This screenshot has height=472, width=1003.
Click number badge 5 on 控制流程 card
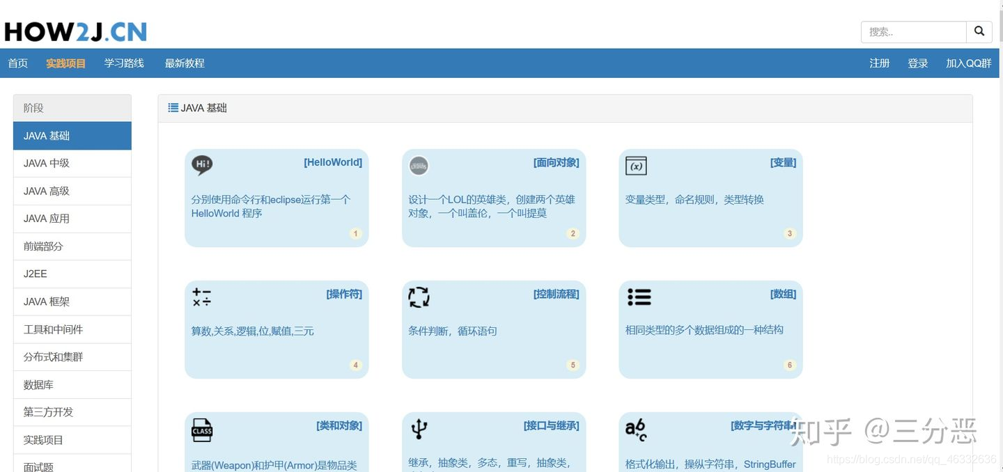[x=573, y=365]
